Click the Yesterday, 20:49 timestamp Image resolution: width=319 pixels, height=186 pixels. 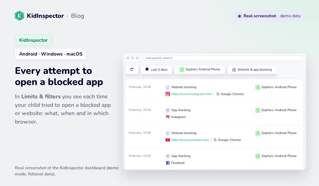click(x=140, y=110)
